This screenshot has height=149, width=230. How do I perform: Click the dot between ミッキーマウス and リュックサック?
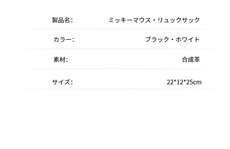tap(154, 20)
